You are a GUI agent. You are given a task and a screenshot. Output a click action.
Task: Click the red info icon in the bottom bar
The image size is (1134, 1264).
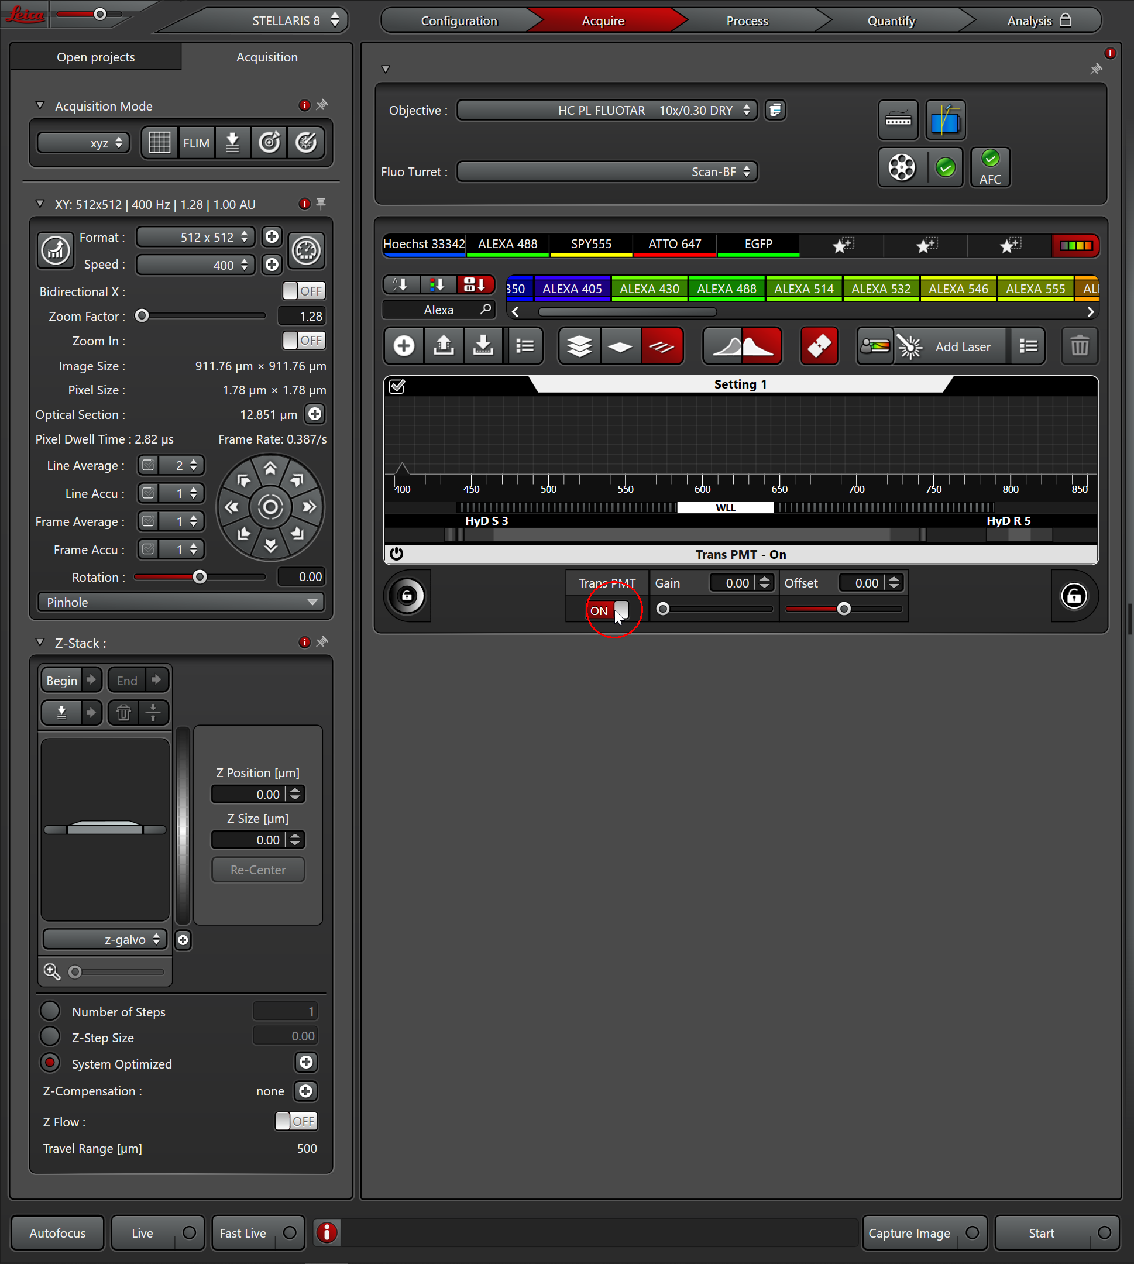pos(327,1232)
